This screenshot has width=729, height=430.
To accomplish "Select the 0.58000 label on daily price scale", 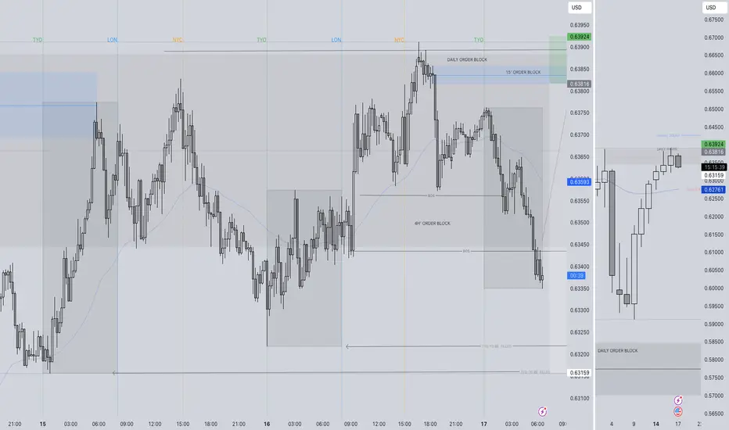I will [713, 360].
